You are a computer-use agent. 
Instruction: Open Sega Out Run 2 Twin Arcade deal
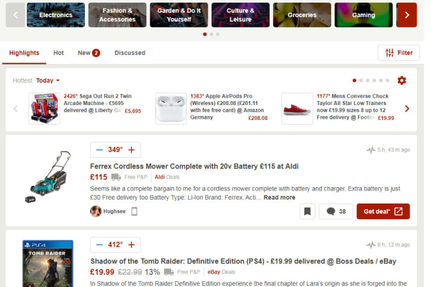97,103
